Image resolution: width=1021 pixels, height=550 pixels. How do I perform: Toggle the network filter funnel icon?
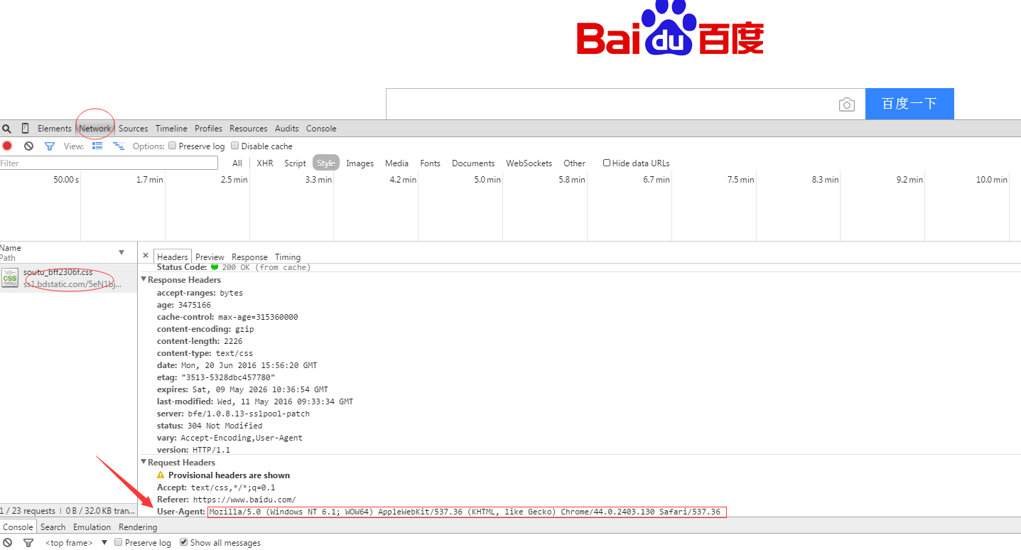pyautogui.click(x=50, y=146)
